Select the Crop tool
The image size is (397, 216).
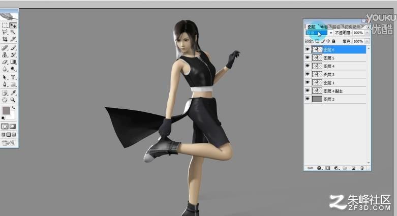coord(5,39)
